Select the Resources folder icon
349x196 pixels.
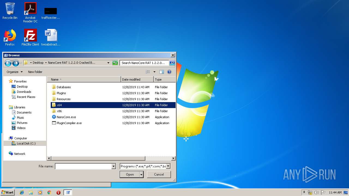click(54, 99)
